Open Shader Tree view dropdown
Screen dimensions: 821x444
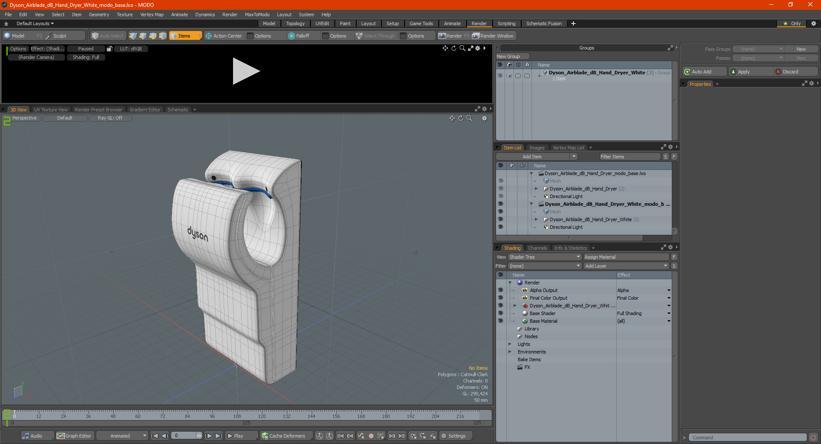pyautogui.click(x=545, y=257)
